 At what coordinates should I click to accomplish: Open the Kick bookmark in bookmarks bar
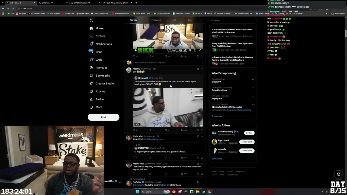coord(11,14)
